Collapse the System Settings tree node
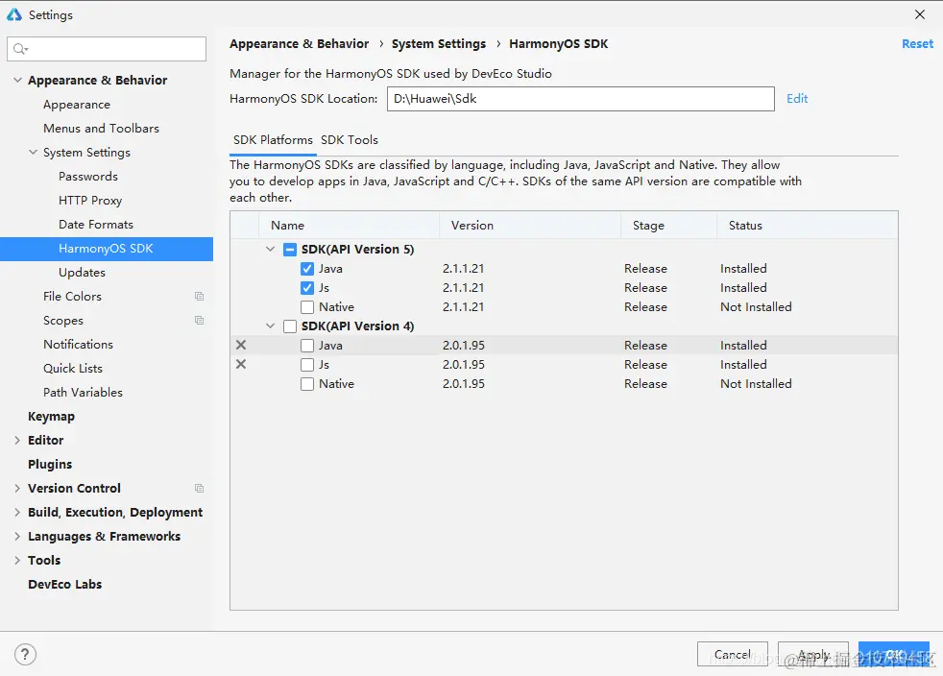 [x=33, y=152]
